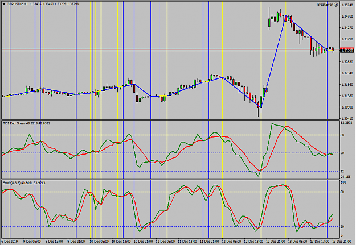Click the 12 Dec 13:00 time axis label
This screenshot has height=245, width=356.
[253, 242]
